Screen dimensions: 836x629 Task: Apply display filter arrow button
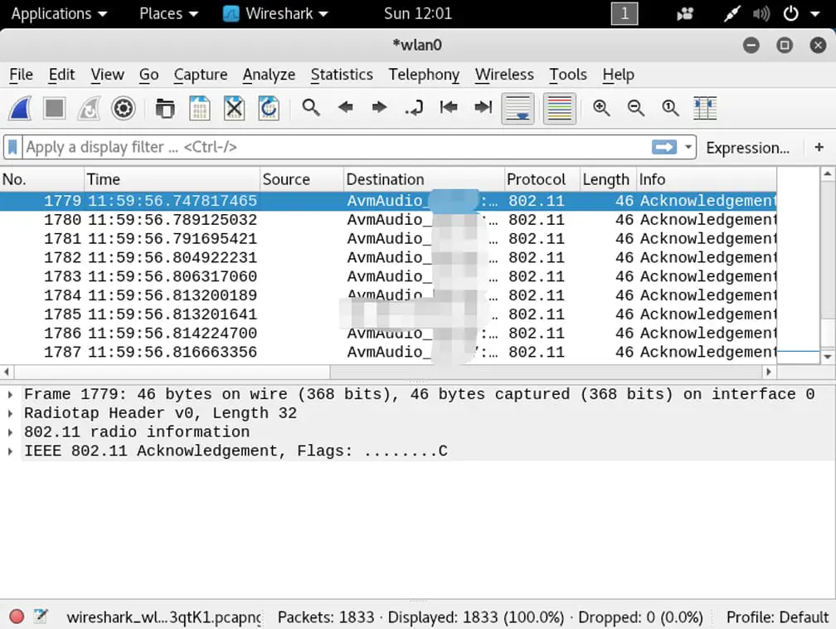click(x=664, y=147)
